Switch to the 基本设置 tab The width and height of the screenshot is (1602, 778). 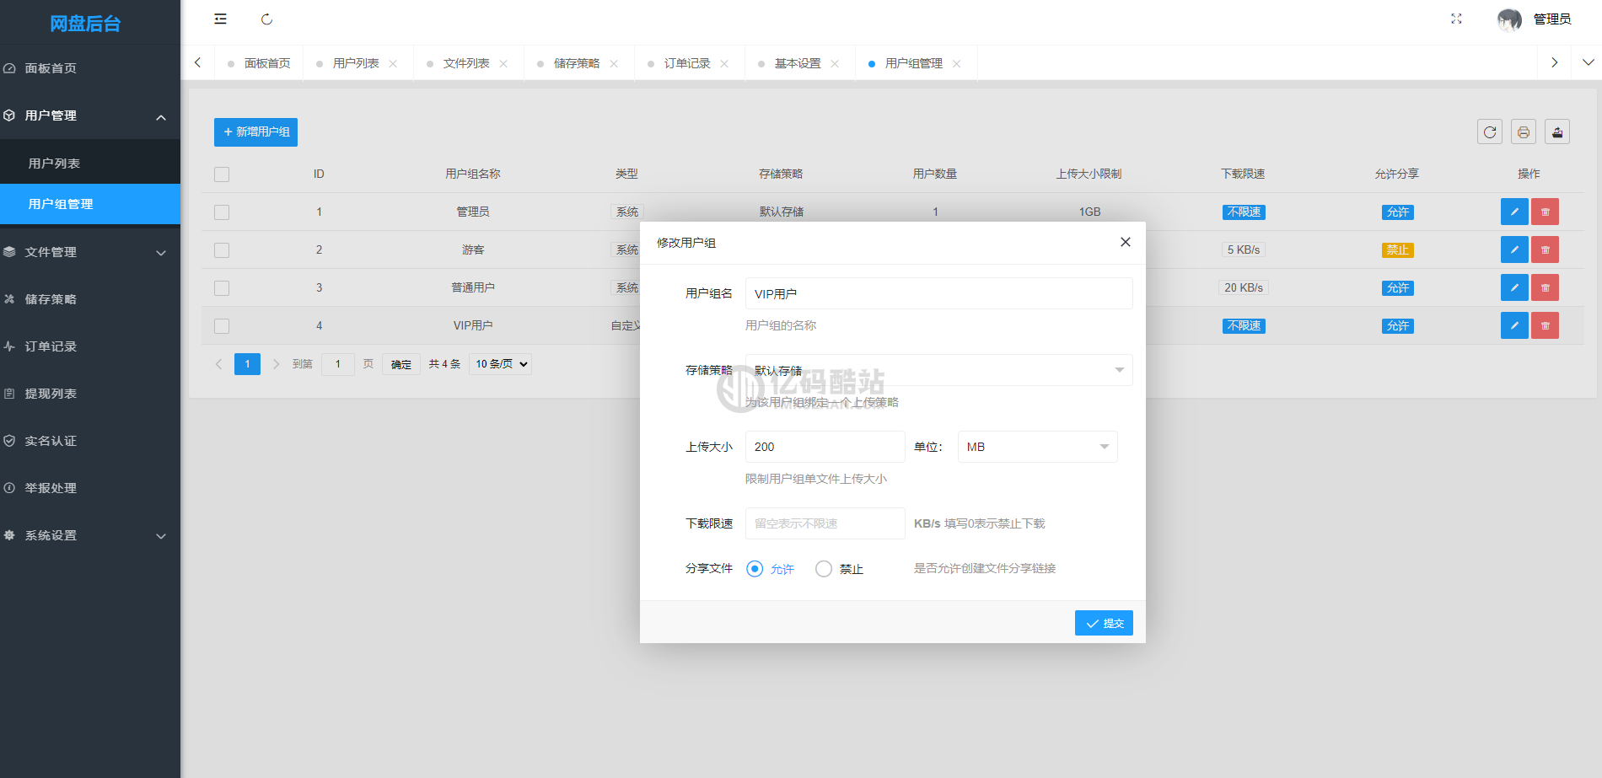point(798,63)
